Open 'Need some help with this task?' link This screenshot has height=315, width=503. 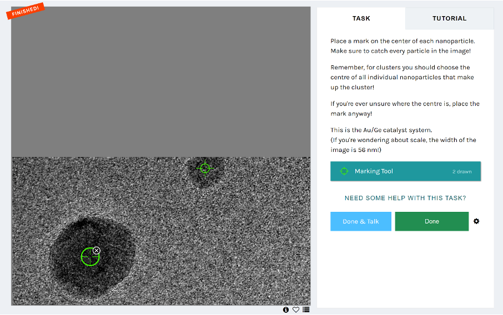[405, 198]
